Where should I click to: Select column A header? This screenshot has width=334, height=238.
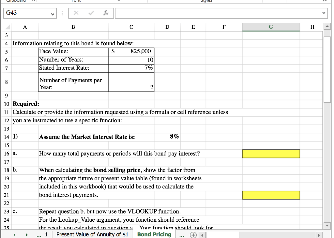(x=25, y=27)
